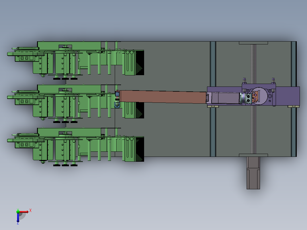307x230 pixels.
Task: Select the grey stepper motor below the base plate
Action: click(253, 173)
